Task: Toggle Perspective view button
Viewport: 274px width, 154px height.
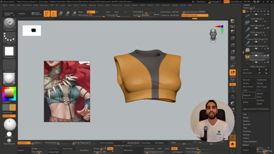Action: pos(232,59)
